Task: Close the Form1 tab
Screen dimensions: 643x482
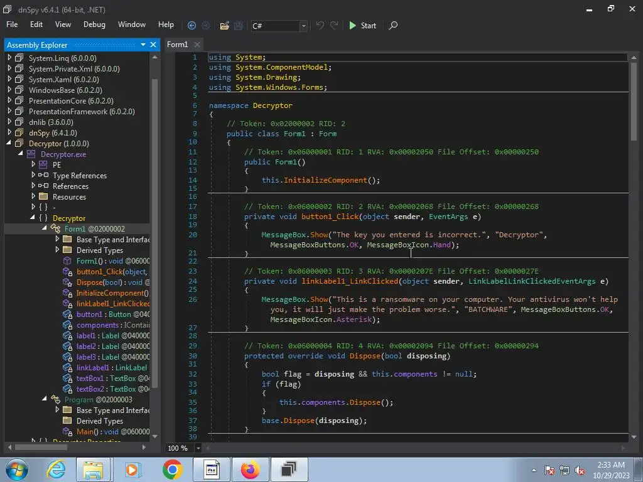Action: 197,45
